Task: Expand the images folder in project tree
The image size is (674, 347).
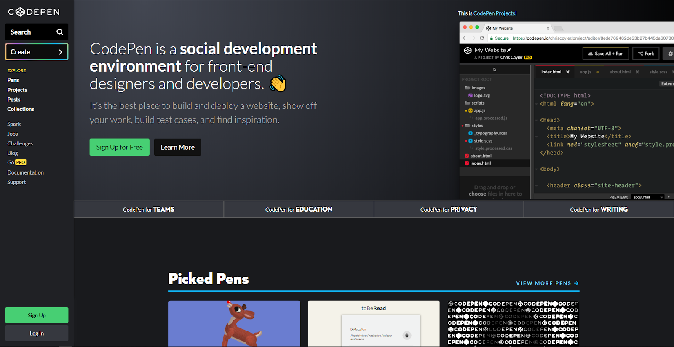Action: (x=475, y=88)
